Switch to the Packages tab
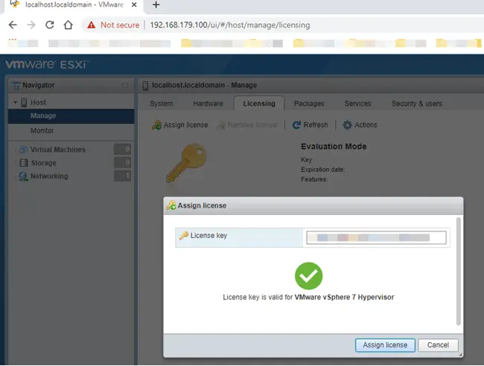 pyautogui.click(x=309, y=103)
